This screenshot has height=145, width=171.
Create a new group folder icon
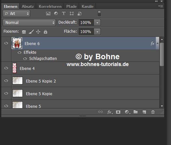[136, 112]
